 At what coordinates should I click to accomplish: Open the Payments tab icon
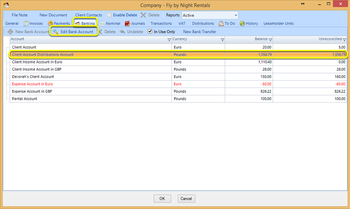point(50,23)
